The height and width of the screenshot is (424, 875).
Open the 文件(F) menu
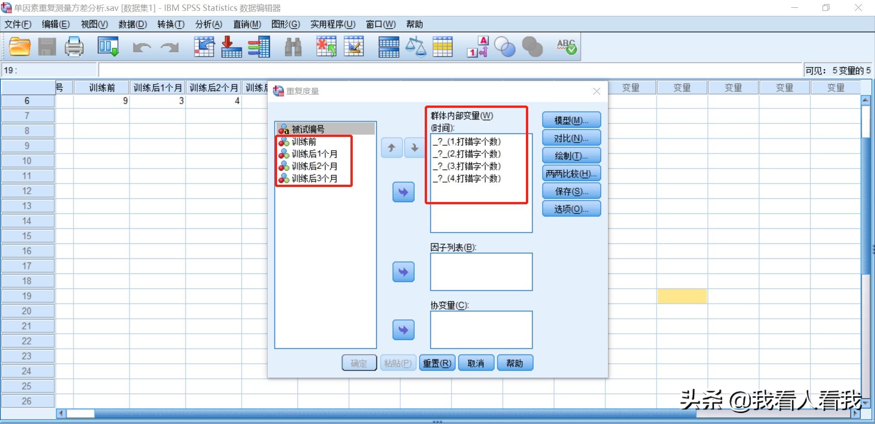click(x=18, y=25)
